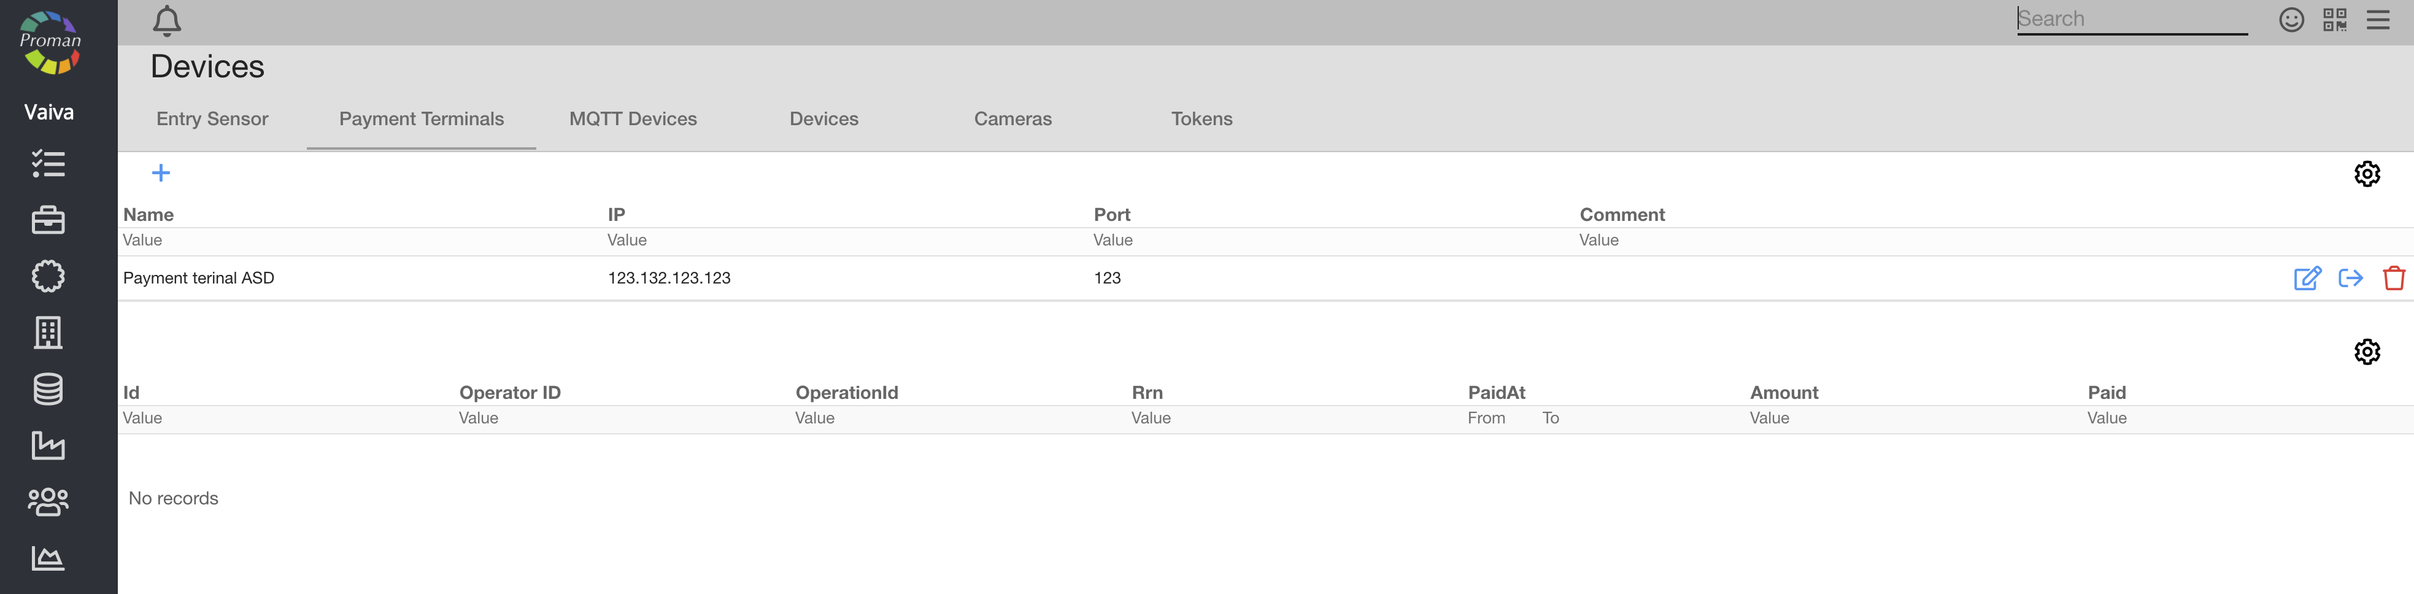Viewport: 2414px width, 594px height.
Task: Open the payments table settings gear
Action: tap(2366, 352)
